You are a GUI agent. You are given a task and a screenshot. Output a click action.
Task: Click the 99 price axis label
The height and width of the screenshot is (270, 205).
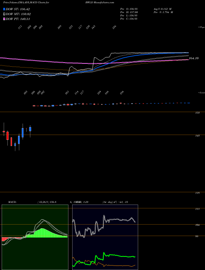pyautogui.click(x=197, y=236)
